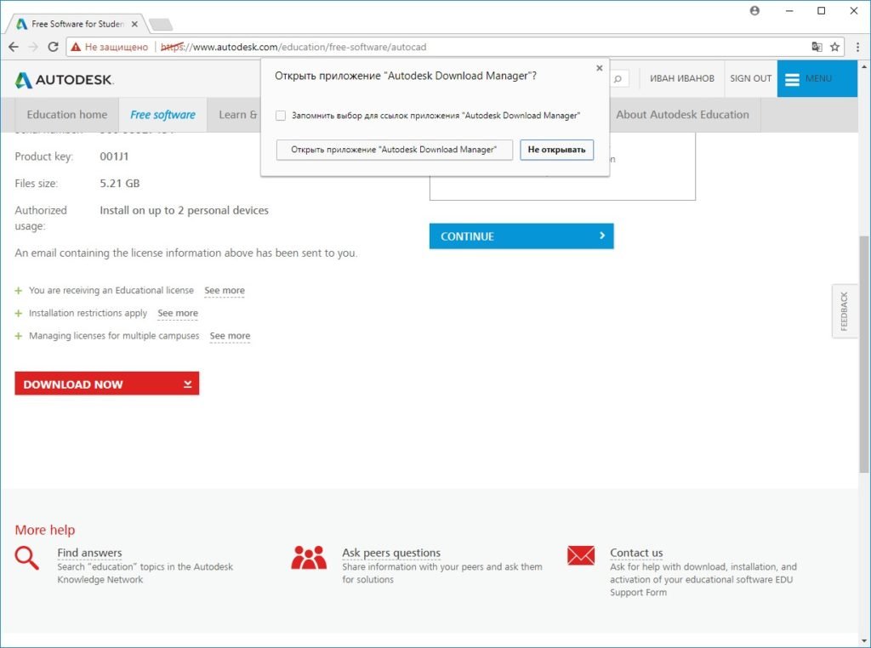
Task: Open the Learn & tab
Action: (237, 115)
